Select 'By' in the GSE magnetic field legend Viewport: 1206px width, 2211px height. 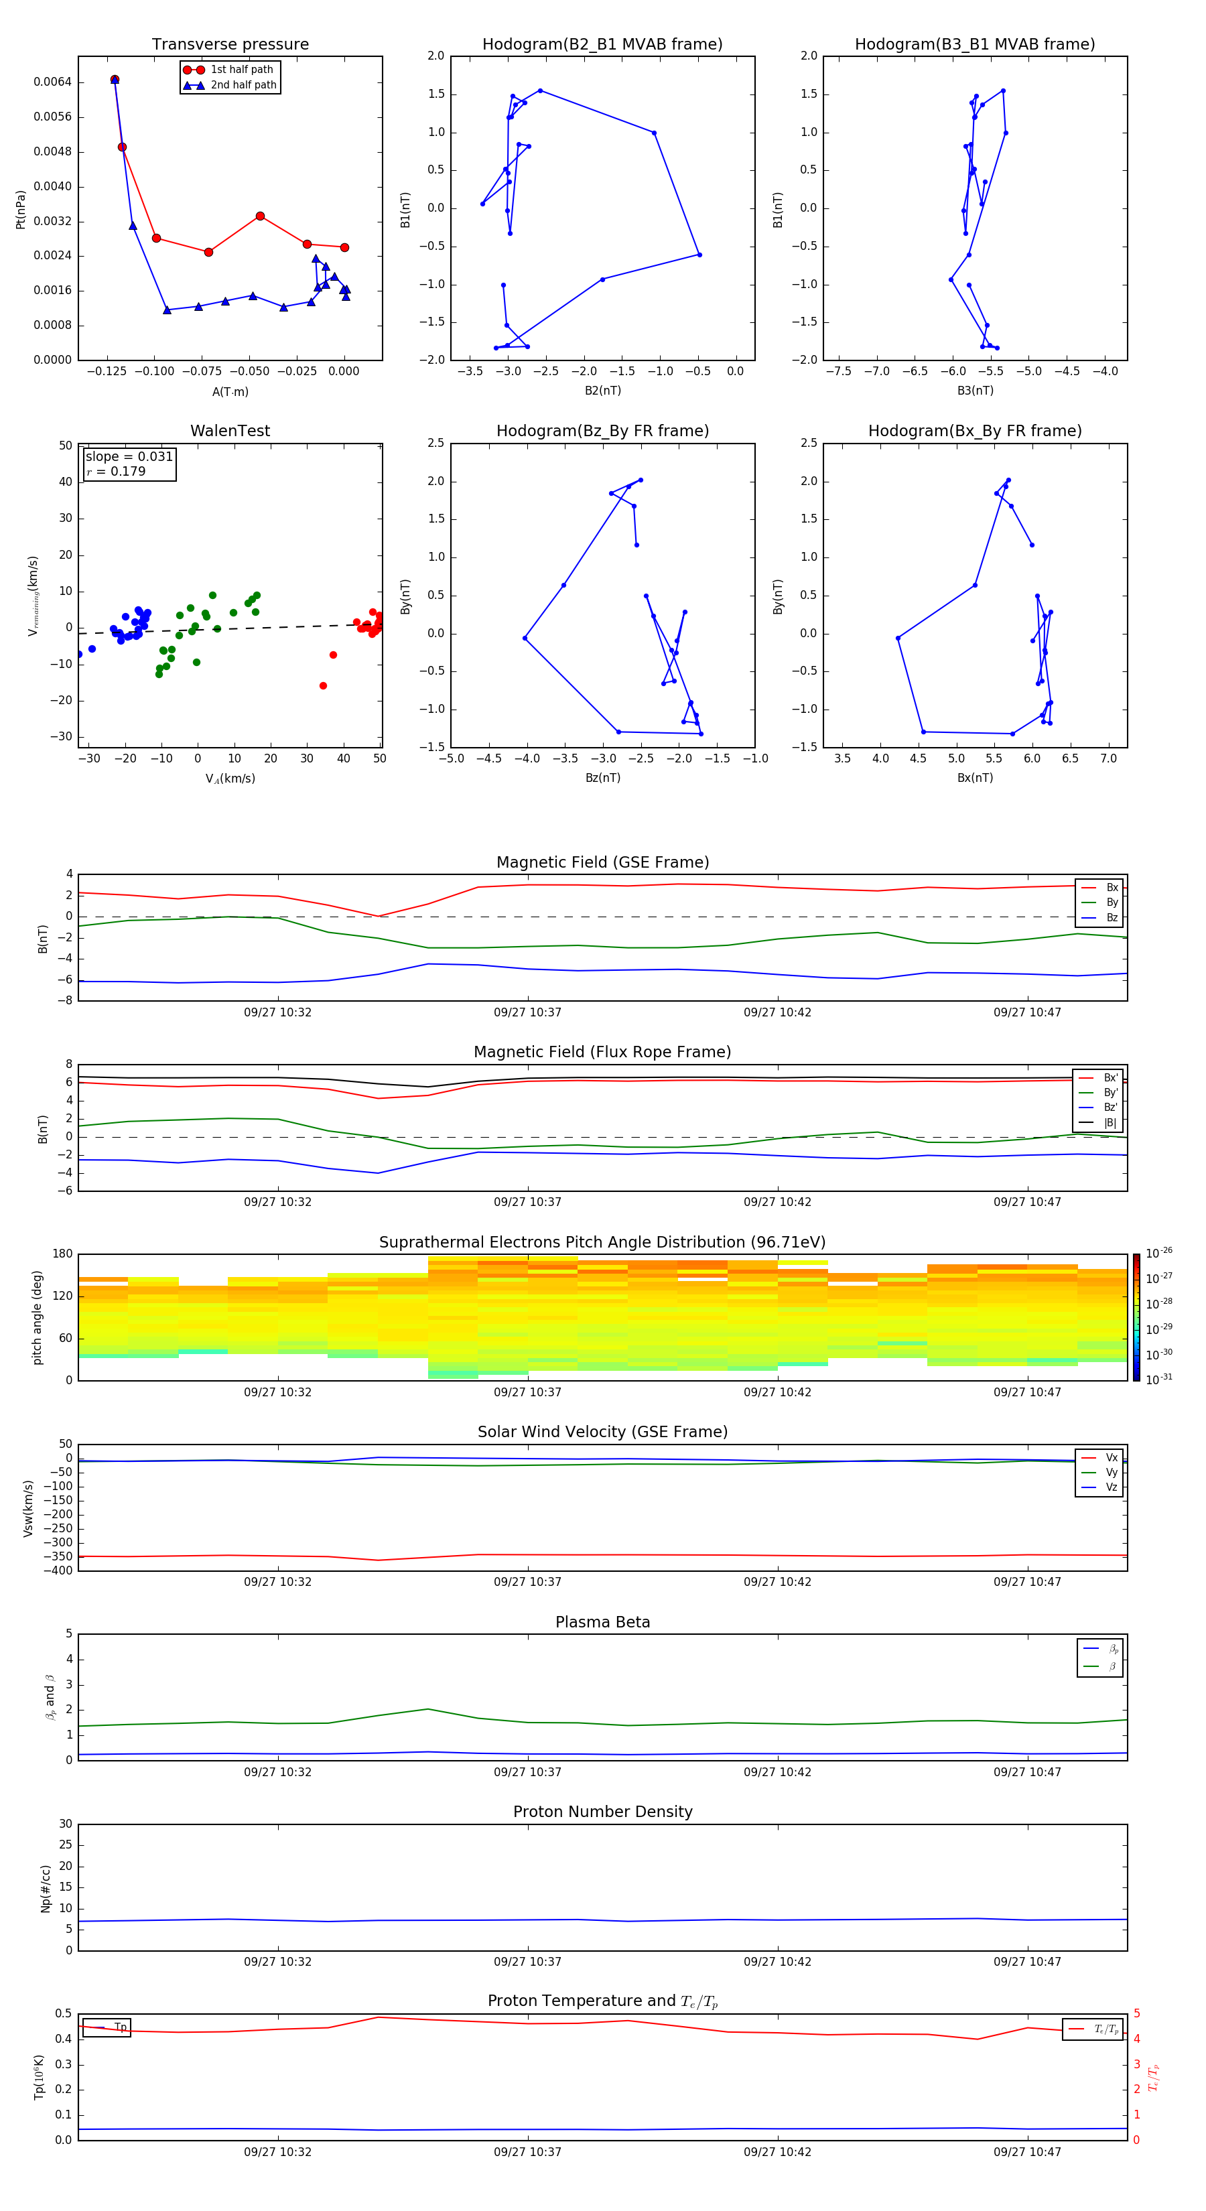[1099, 903]
